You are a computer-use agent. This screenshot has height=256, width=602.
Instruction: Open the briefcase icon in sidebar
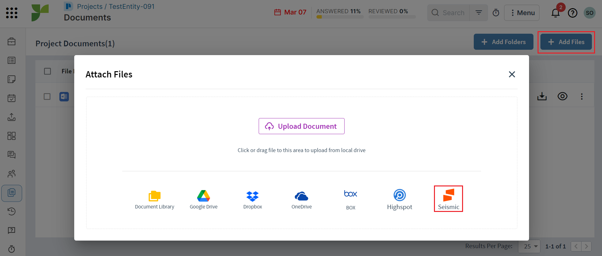point(12,41)
